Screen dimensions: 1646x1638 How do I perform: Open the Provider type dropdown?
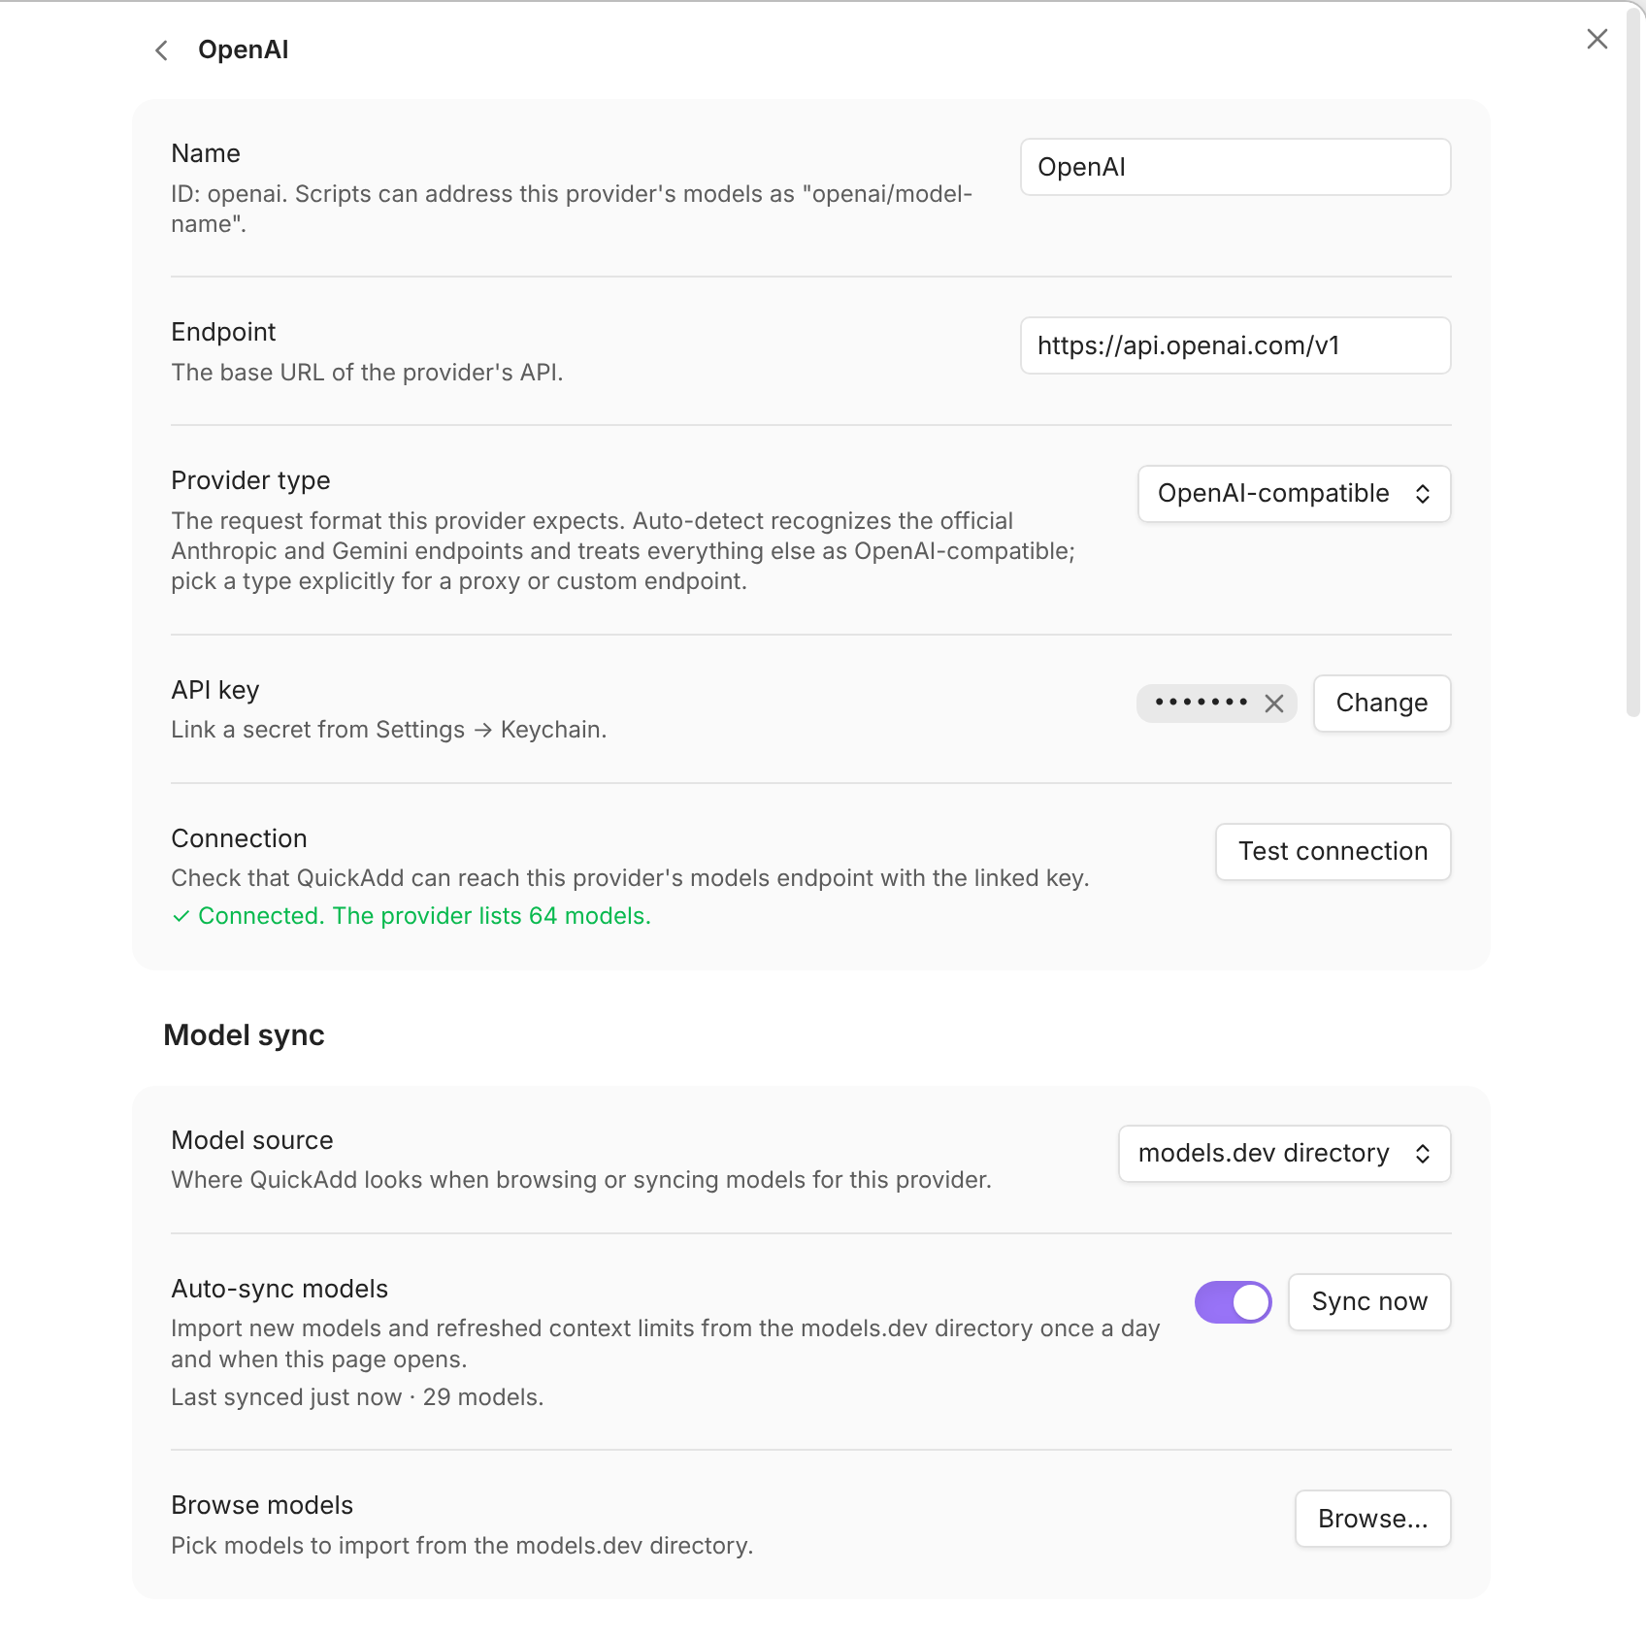click(1294, 494)
